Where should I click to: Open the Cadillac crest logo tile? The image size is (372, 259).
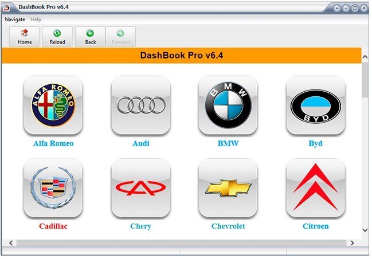click(53, 188)
